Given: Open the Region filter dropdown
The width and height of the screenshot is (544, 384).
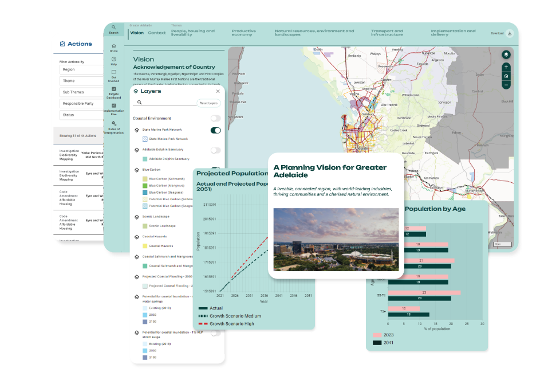Looking at the screenshot, I should coord(82,69).
